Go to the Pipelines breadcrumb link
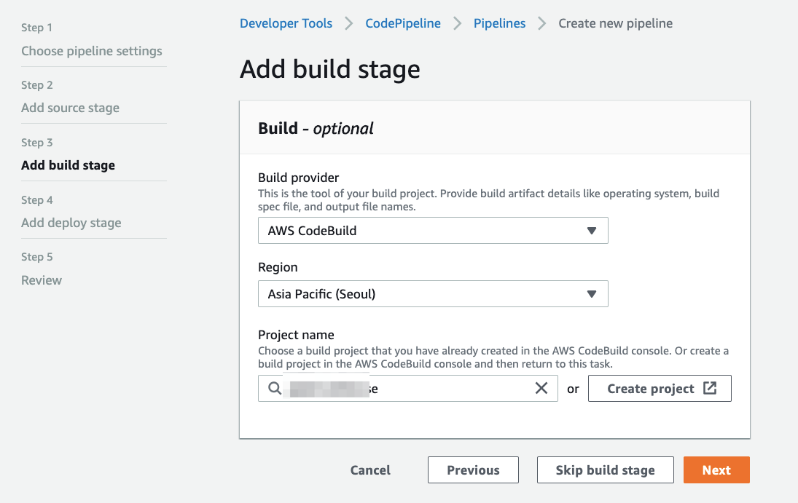The width and height of the screenshot is (798, 503). coord(499,23)
